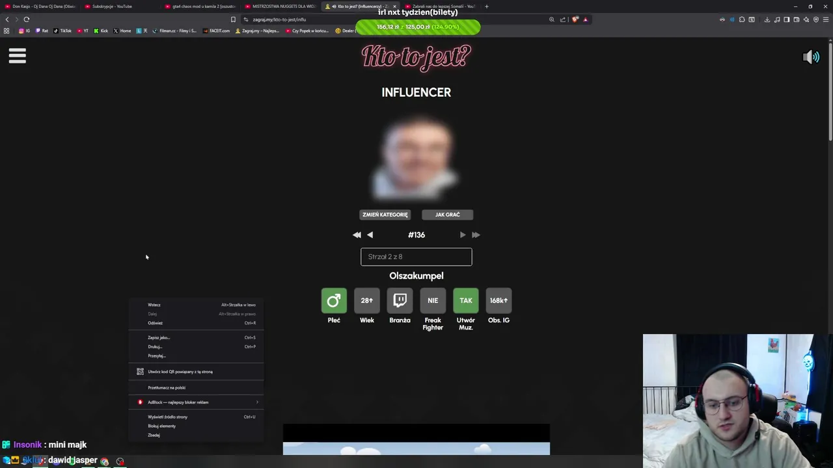This screenshot has height=468, width=833.
Task: Click the Obs. IG 168k tile
Action: pos(498,300)
